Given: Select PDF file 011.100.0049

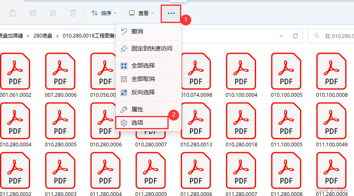Looking at the screenshot, I should click(331, 125).
